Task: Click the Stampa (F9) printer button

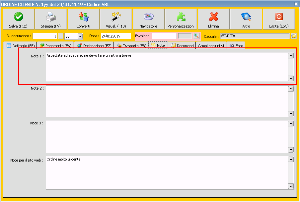Action: [51, 19]
